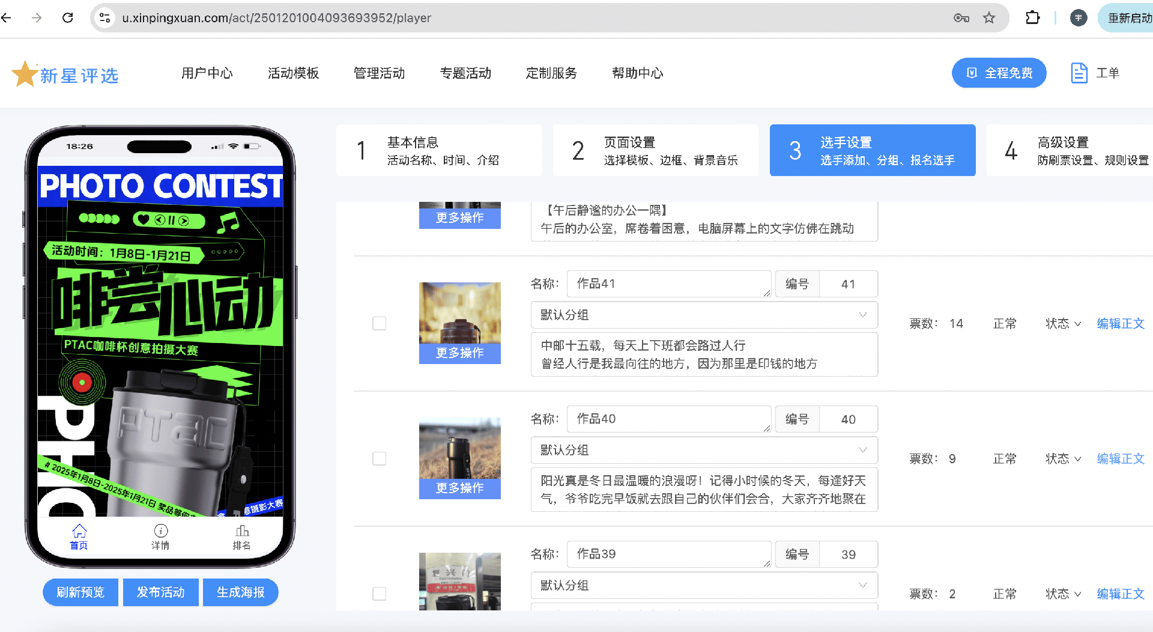Tick the checkbox for 作品39
Screen dimensions: 1153x632
(x=380, y=594)
